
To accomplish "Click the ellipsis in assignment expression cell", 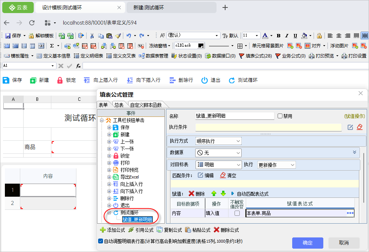I will [350, 213].
